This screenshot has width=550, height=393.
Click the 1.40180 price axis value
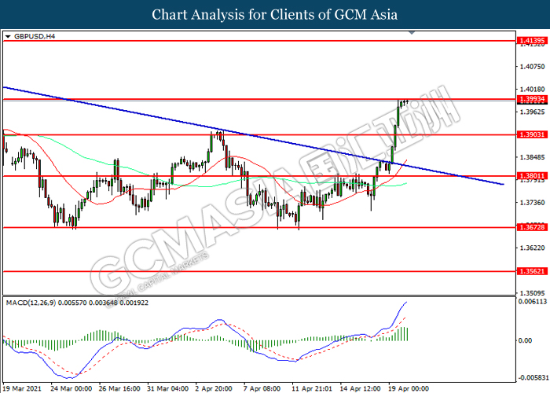533,90
